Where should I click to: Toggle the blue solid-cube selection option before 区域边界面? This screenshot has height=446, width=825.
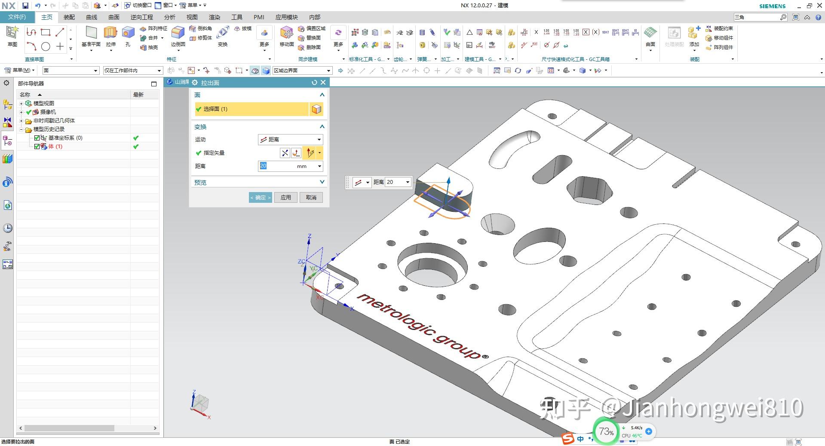266,70
